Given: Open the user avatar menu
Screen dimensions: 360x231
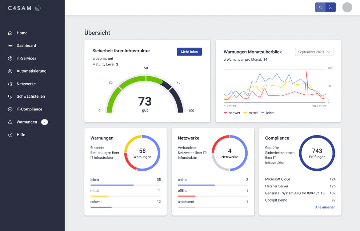Looking at the screenshot, I should click(347, 7).
